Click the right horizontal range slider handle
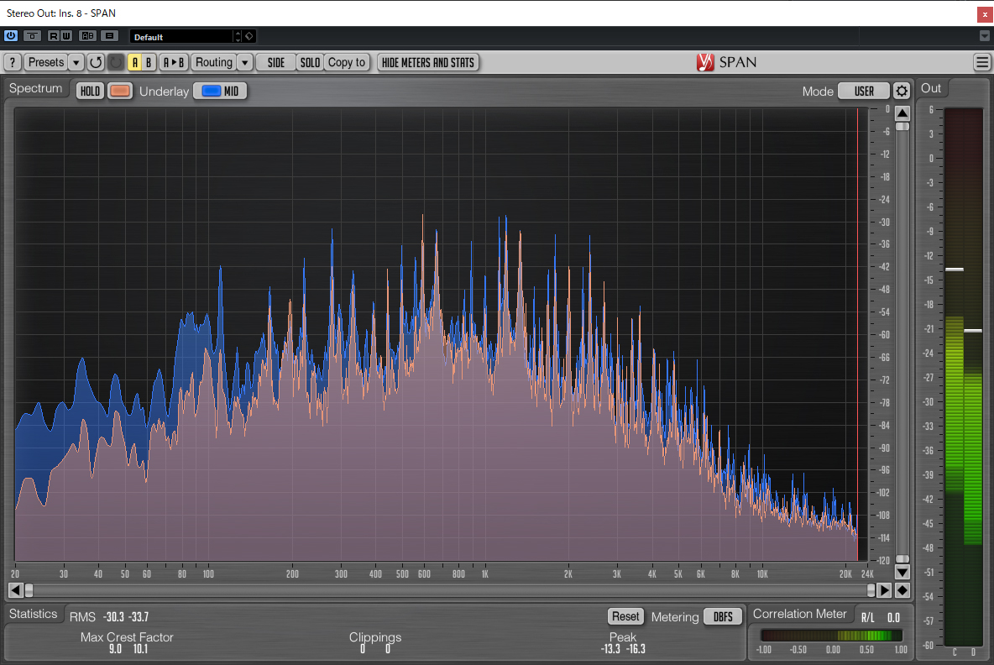This screenshot has width=994, height=665. point(871,590)
